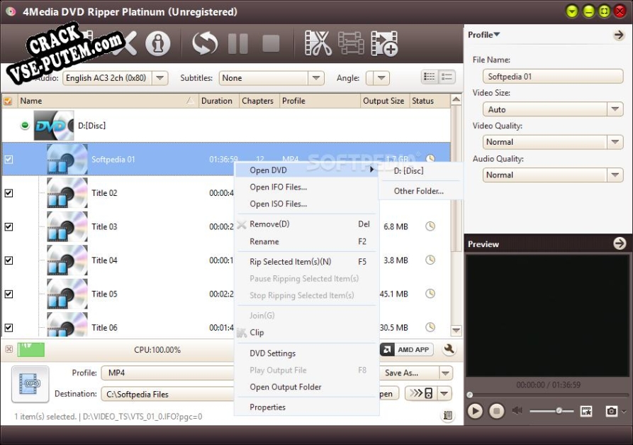Open the Audio Quality dropdown

(x=615, y=175)
